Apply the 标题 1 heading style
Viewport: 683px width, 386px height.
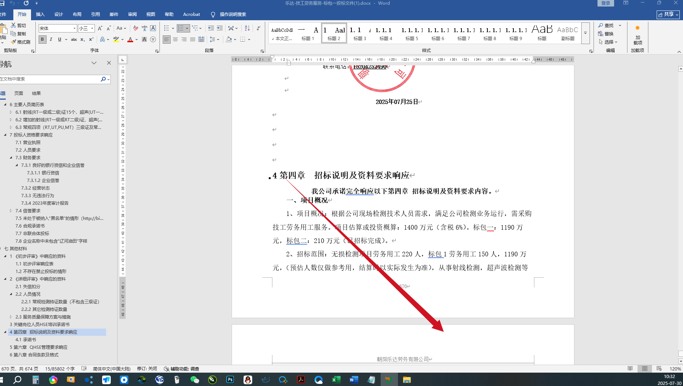pyautogui.click(x=308, y=33)
